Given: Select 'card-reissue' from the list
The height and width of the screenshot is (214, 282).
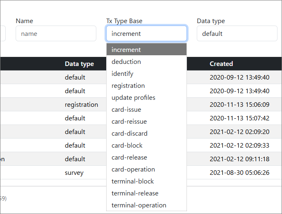Looking at the screenshot, I should point(146,121).
